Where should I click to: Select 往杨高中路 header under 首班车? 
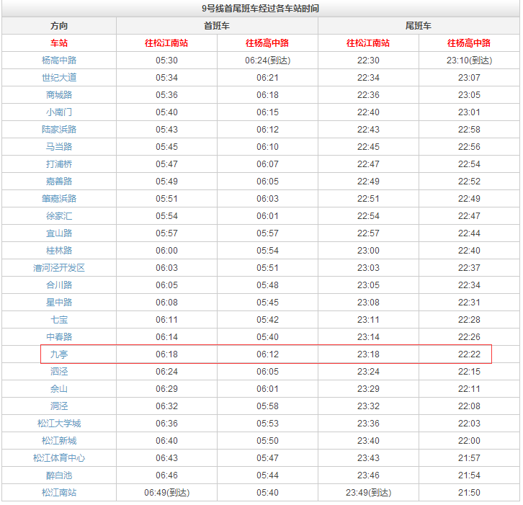point(267,43)
